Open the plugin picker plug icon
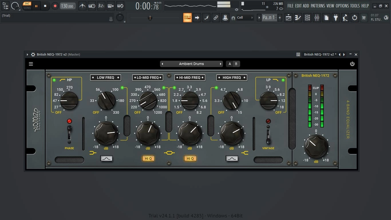 tap(336, 17)
